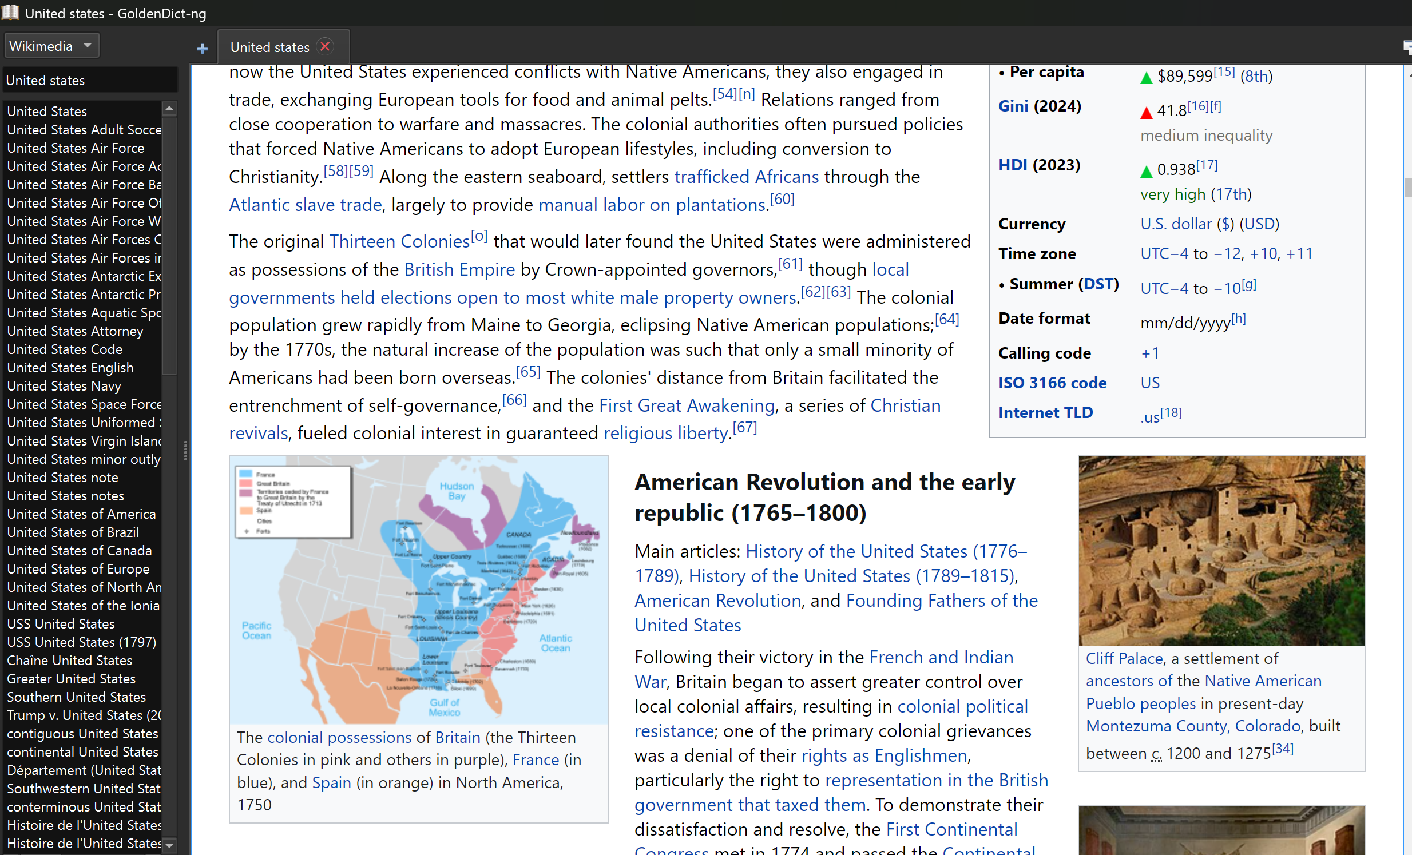Screen dimensions: 1412x855
Task: Close the United states tab
Action: (325, 46)
